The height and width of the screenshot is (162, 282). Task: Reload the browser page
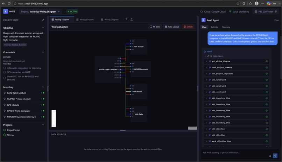(x=9, y=3)
